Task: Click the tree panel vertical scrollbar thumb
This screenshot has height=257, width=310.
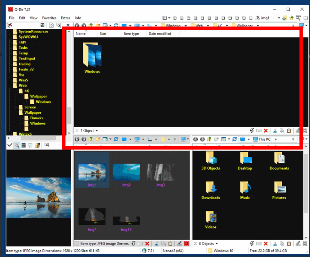Action: coord(69,116)
